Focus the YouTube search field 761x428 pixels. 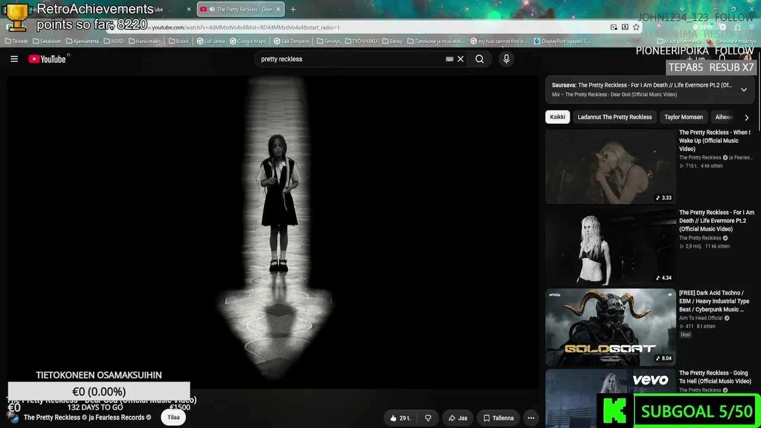[351, 59]
